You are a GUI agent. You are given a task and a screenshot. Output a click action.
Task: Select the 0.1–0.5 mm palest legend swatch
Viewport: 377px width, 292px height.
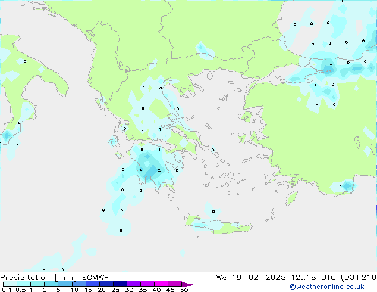[10, 284]
